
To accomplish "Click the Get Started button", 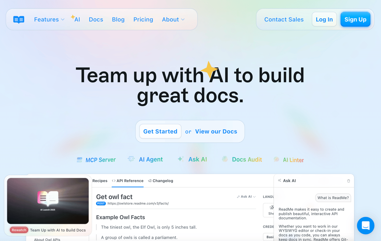I will [x=160, y=131].
